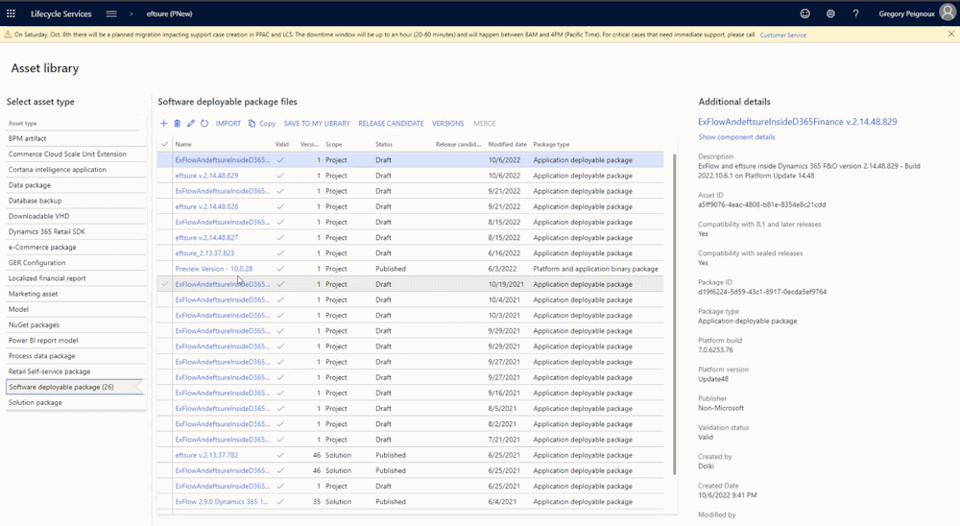This screenshot has height=526, width=960.
Task: Sort by the Name column header
Action: (x=183, y=145)
